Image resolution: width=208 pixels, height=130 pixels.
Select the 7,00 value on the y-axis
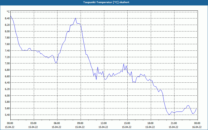(x=7, y=63)
